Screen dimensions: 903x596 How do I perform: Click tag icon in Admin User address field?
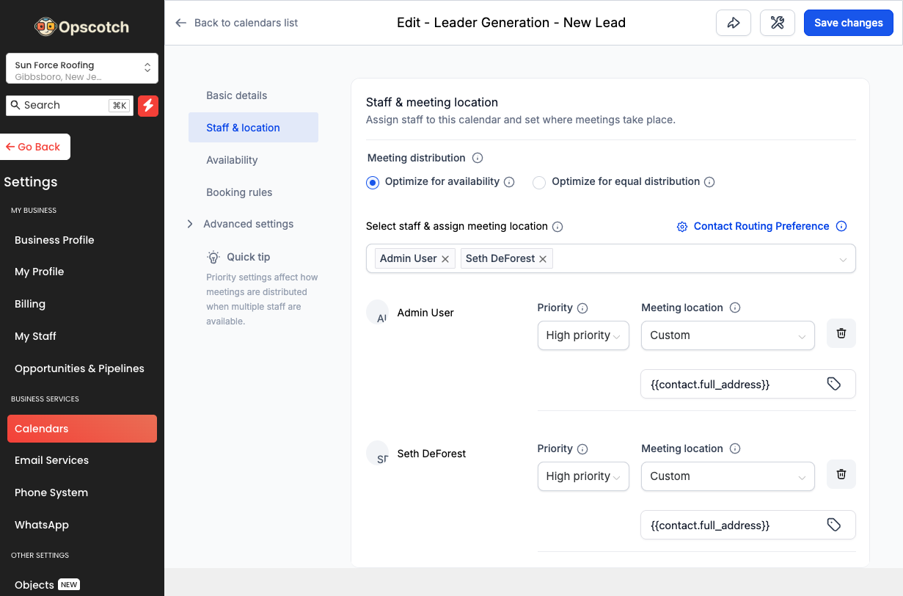(833, 384)
